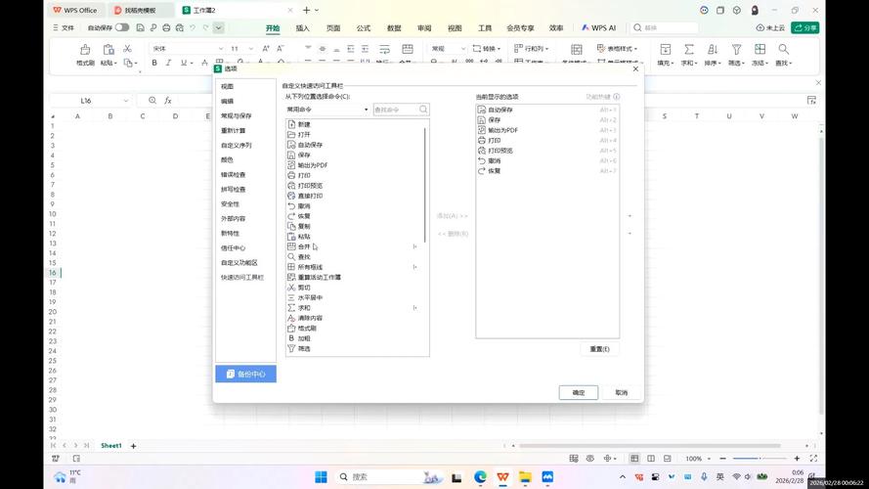Click the decrease font size A- icon

point(281,49)
